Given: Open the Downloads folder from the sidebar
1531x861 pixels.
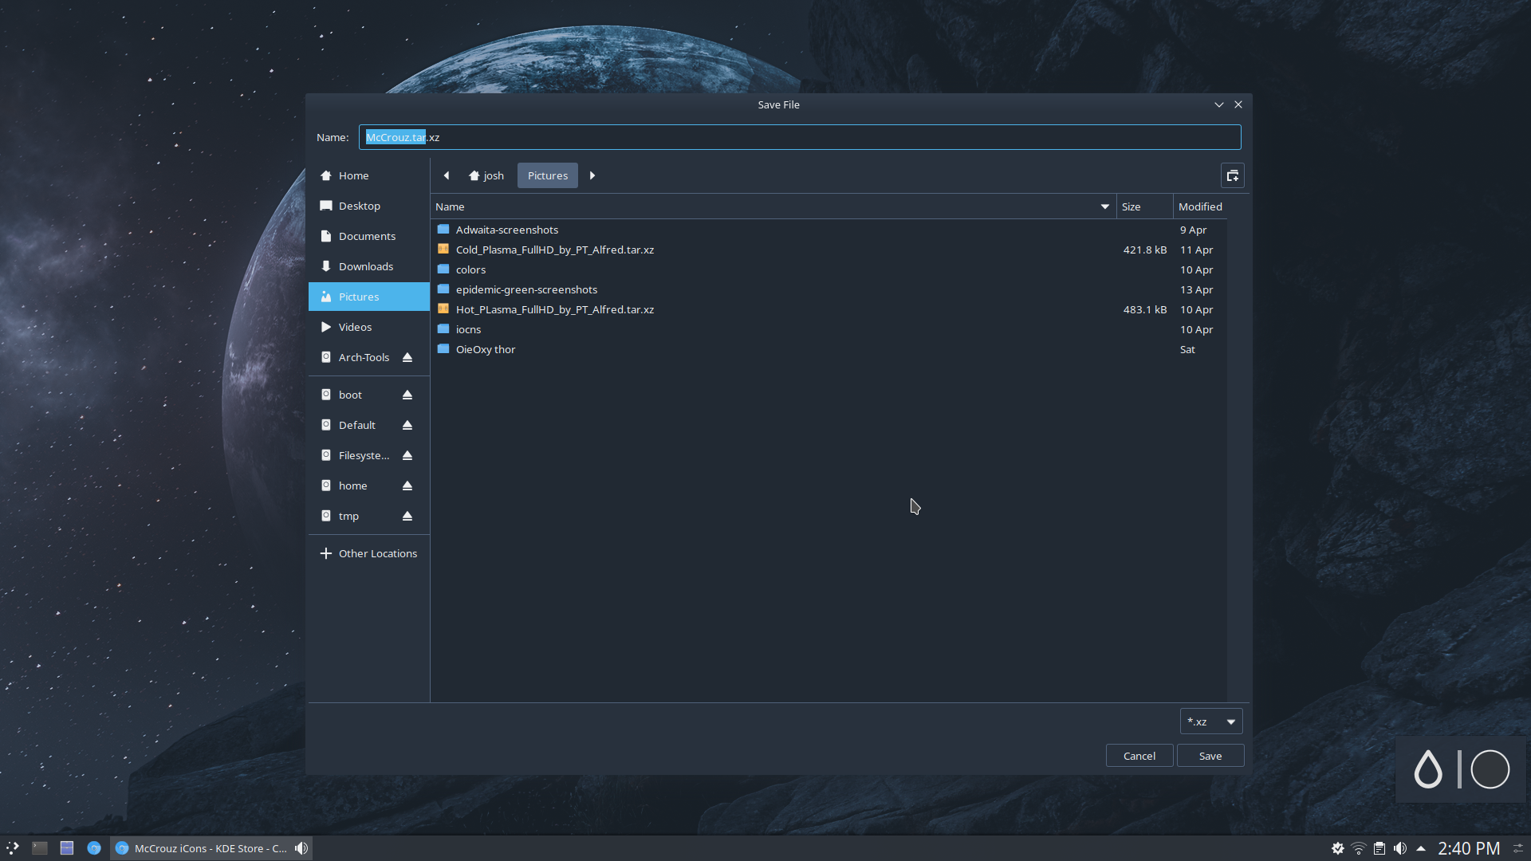Looking at the screenshot, I should 366,265.
